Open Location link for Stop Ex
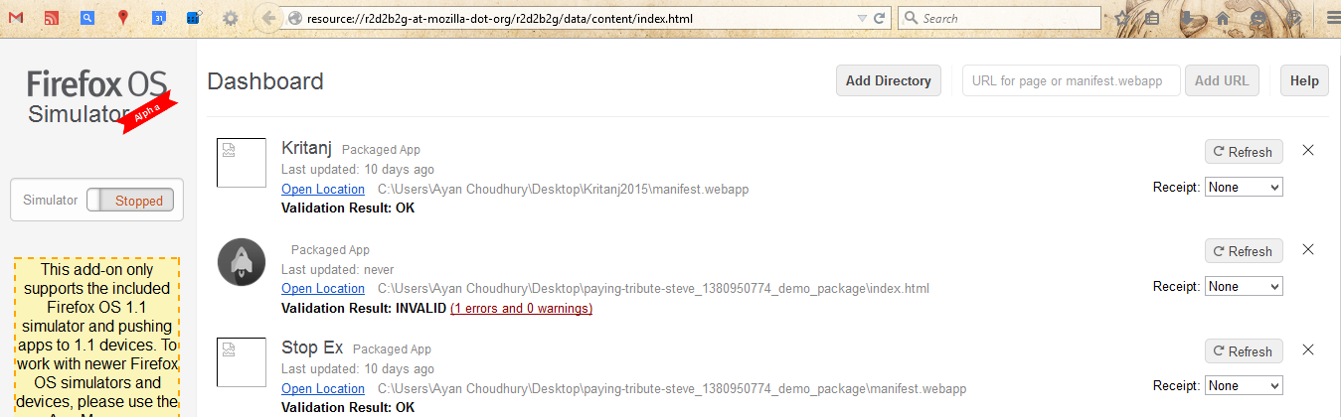The height and width of the screenshot is (417, 1341). (x=323, y=388)
